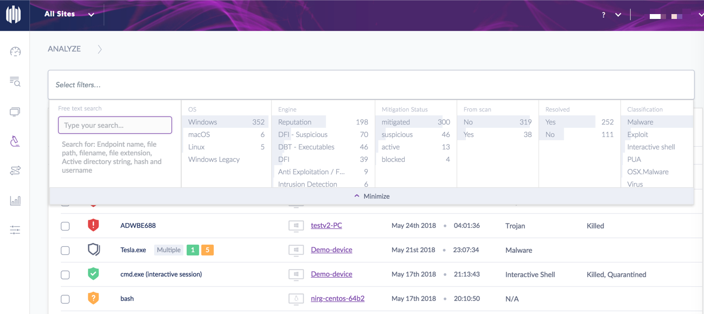Tick the checkbox for cmd.exe row
The image size is (704, 314).
click(x=65, y=275)
